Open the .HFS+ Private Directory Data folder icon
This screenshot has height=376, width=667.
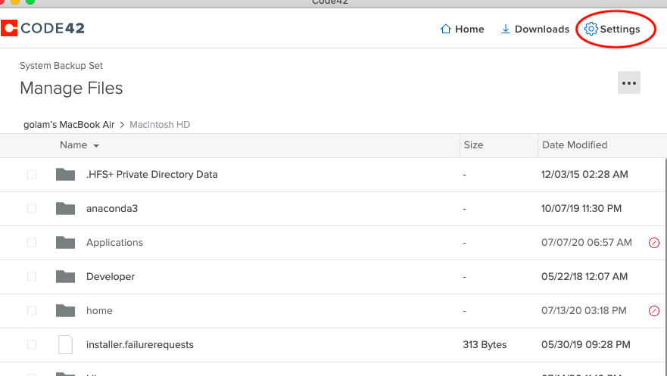point(66,174)
